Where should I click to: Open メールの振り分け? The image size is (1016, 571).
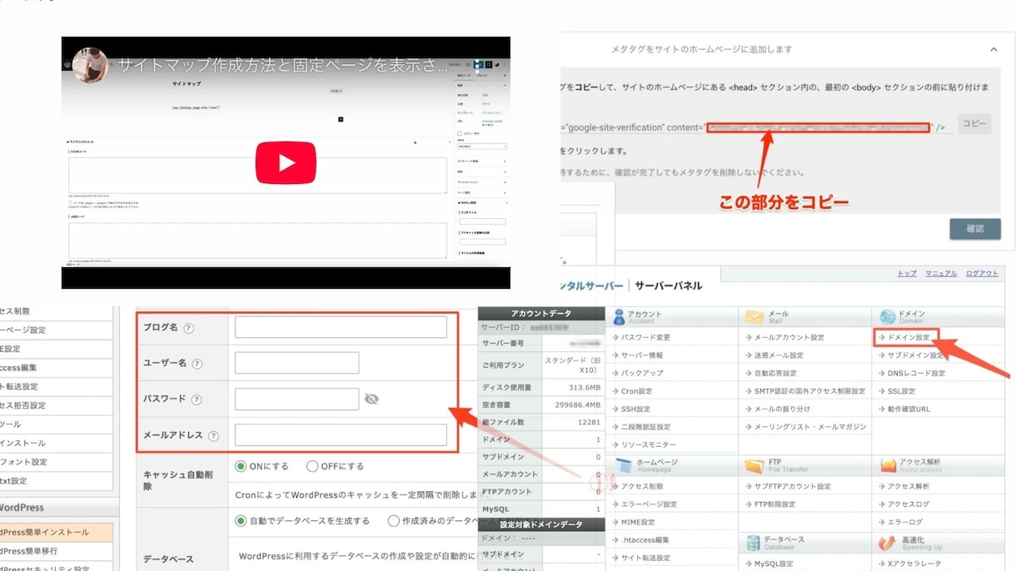pyautogui.click(x=782, y=410)
